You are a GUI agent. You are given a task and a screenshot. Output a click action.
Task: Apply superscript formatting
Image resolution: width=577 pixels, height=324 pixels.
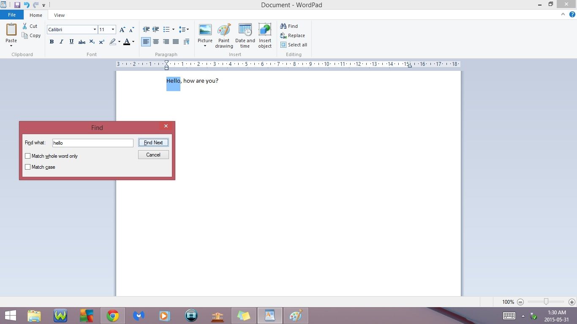(101, 42)
